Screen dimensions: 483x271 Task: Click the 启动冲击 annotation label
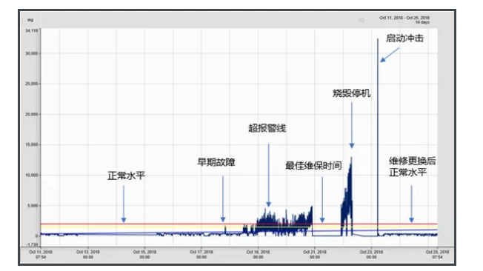pos(404,39)
